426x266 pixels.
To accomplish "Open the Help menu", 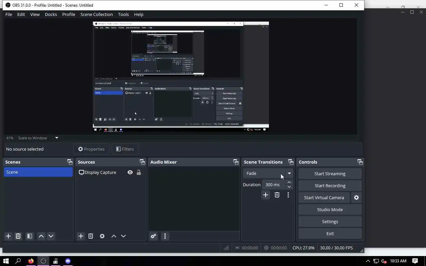I will coord(139,14).
